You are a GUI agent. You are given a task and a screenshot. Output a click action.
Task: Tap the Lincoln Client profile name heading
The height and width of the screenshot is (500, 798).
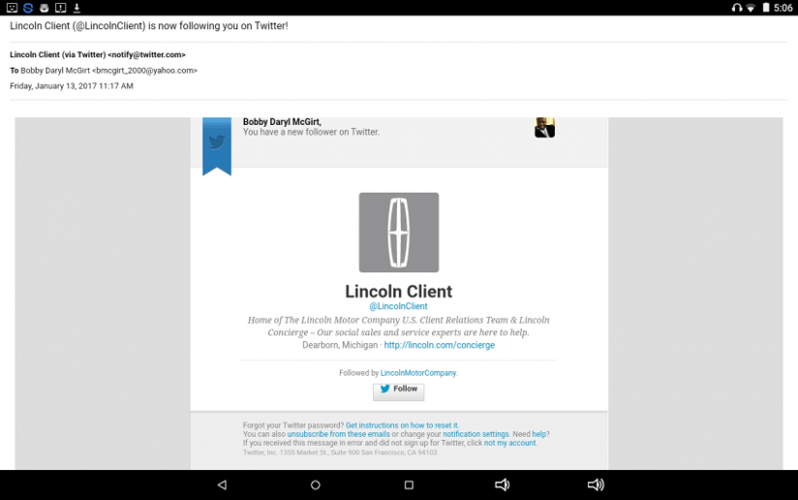tap(398, 292)
